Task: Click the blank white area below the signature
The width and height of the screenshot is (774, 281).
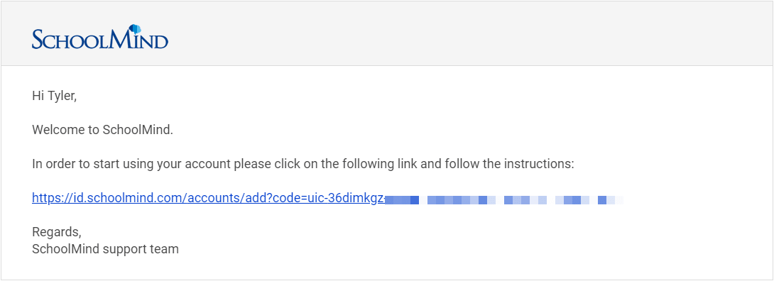Action: point(387,269)
